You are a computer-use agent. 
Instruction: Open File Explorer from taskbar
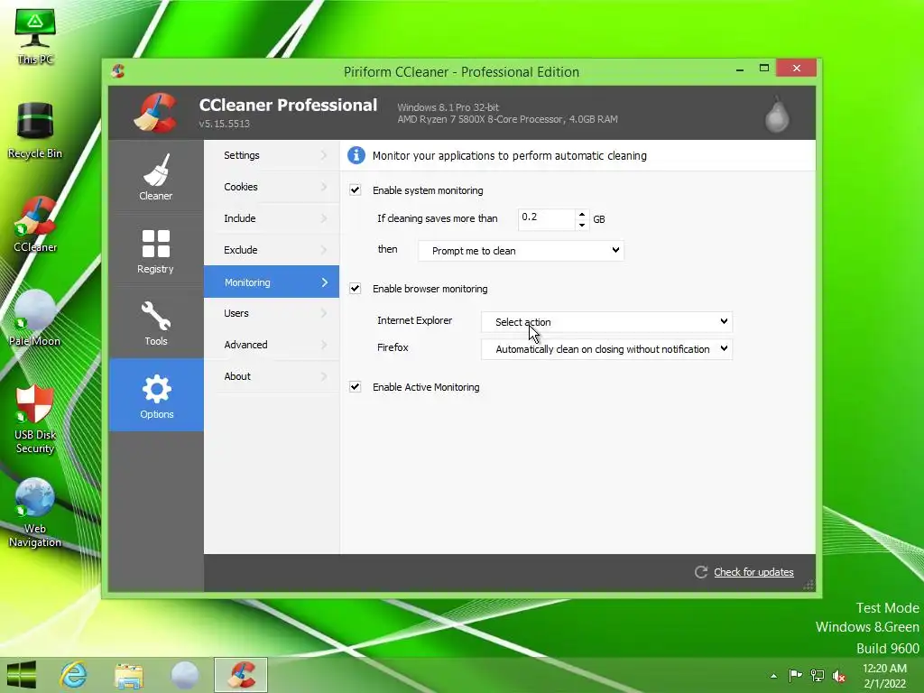click(128, 675)
